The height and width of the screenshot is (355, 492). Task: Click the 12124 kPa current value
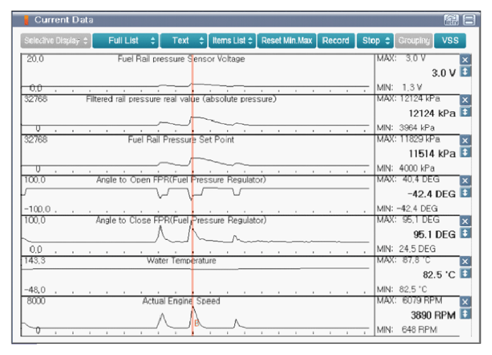click(x=432, y=114)
